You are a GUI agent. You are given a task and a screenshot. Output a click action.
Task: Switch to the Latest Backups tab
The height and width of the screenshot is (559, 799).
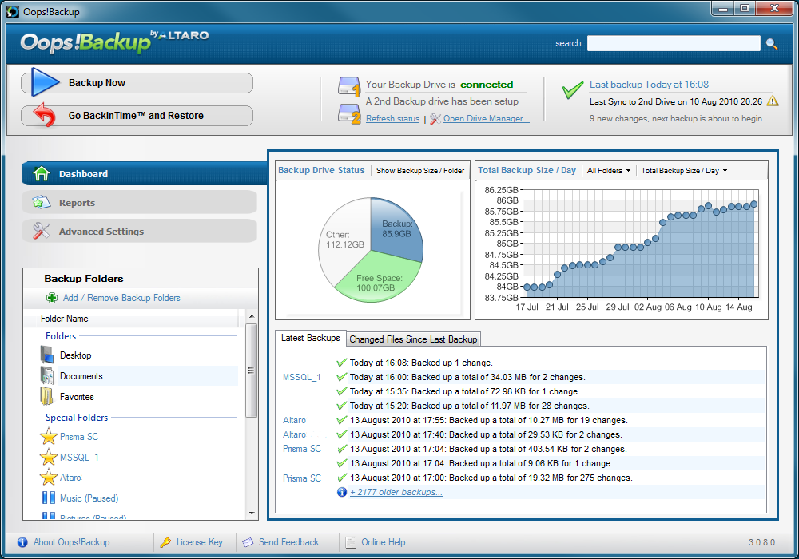[310, 338]
